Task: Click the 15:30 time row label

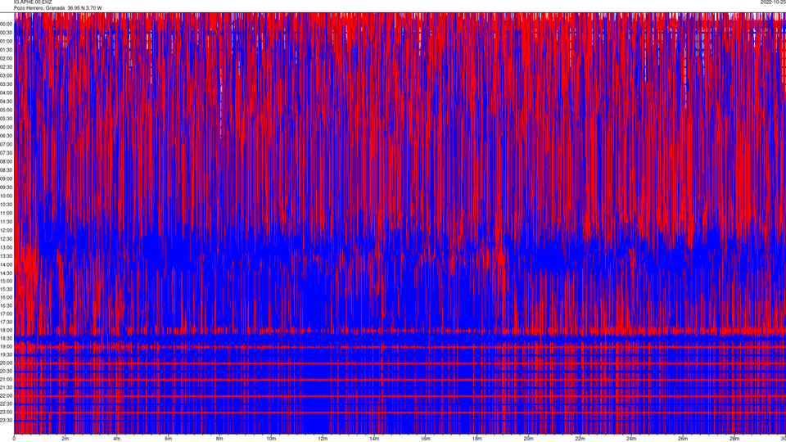Action: [6, 289]
